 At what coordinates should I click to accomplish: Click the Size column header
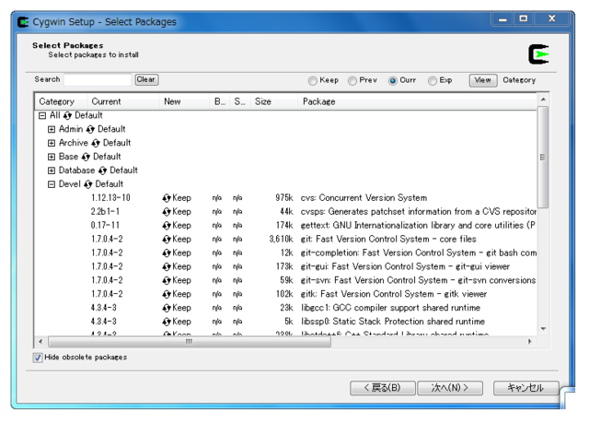[274, 101]
